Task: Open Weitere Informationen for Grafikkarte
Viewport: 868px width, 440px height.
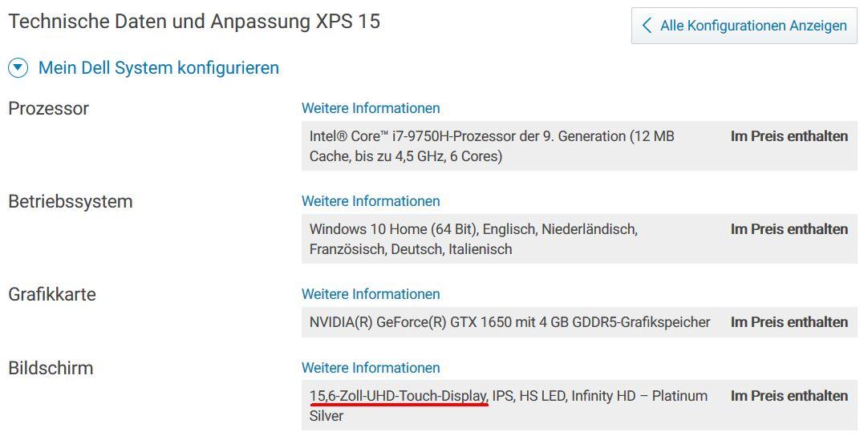Action: [371, 294]
